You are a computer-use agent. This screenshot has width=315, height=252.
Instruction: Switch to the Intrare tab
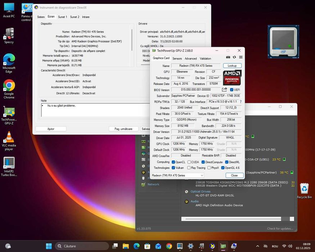coord(86,17)
